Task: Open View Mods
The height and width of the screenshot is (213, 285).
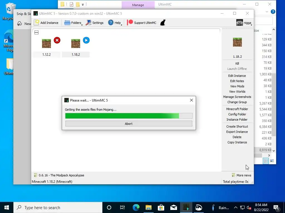Action: 237,86
